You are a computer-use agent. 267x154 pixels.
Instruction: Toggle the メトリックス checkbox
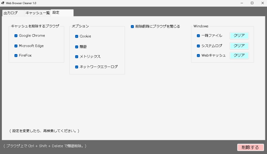click(76, 56)
